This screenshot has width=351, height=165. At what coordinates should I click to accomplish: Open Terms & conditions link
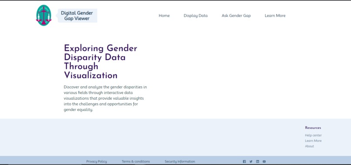pyautogui.click(x=136, y=162)
